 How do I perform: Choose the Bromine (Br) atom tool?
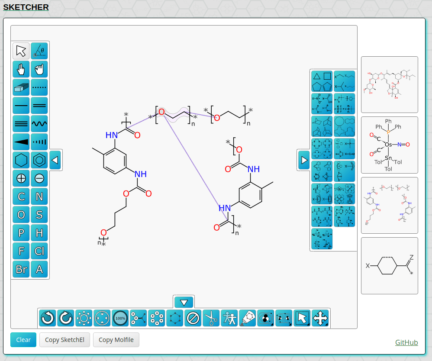tap(21, 269)
